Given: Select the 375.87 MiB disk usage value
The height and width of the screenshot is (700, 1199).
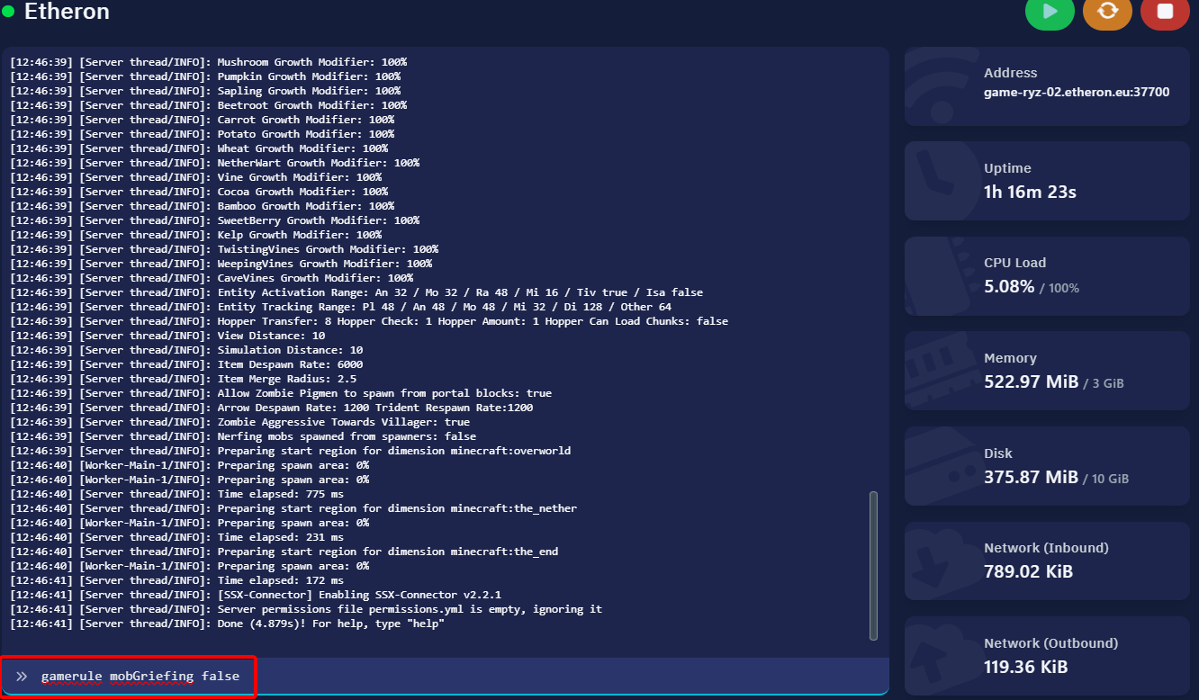Looking at the screenshot, I should click(x=1031, y=478).
